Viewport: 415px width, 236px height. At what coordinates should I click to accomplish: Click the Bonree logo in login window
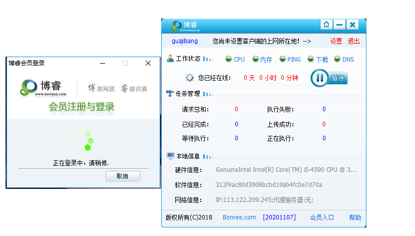(x=43, y=88)
